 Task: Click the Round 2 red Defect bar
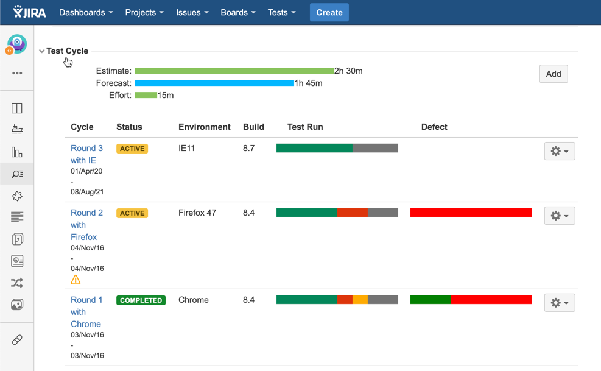[x=471, y=213]
